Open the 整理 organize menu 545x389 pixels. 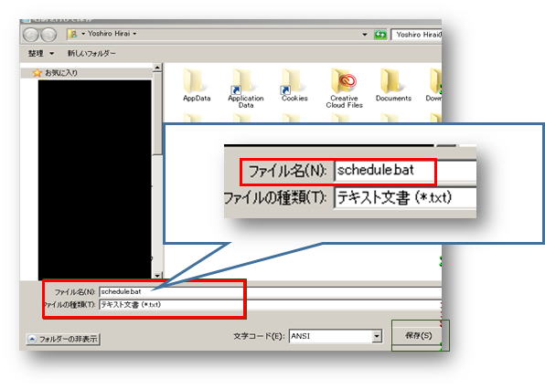click(40, 54)
